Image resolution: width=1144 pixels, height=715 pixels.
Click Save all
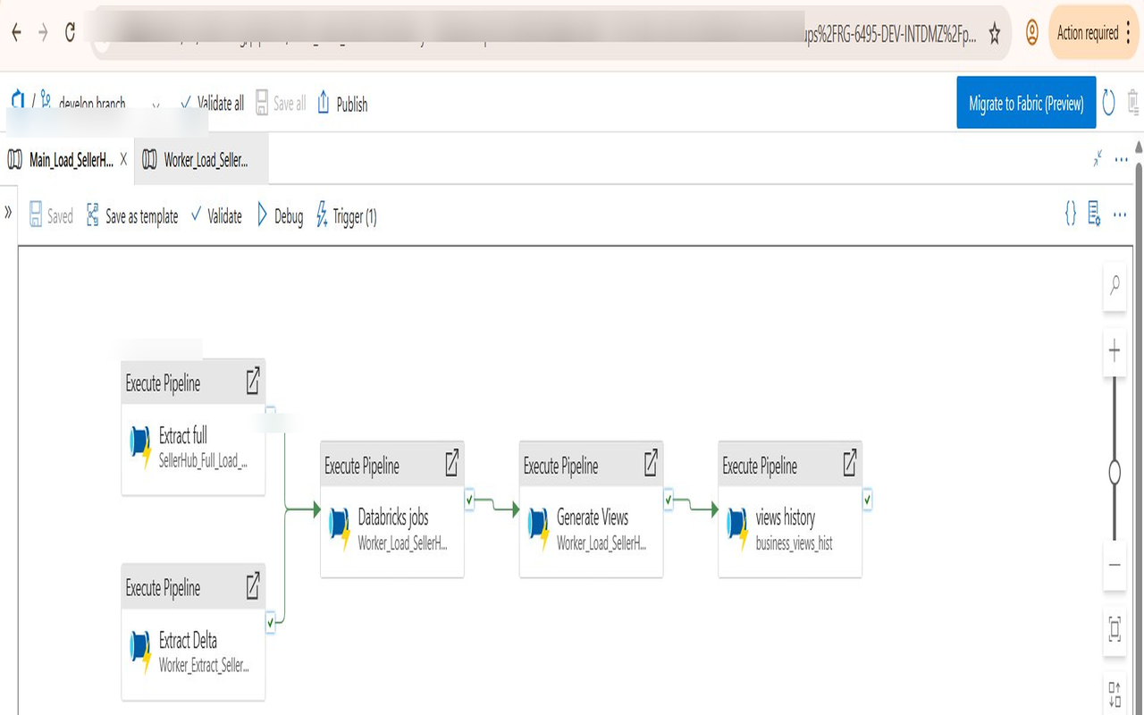pyautogui.click(x=281, y=104)
